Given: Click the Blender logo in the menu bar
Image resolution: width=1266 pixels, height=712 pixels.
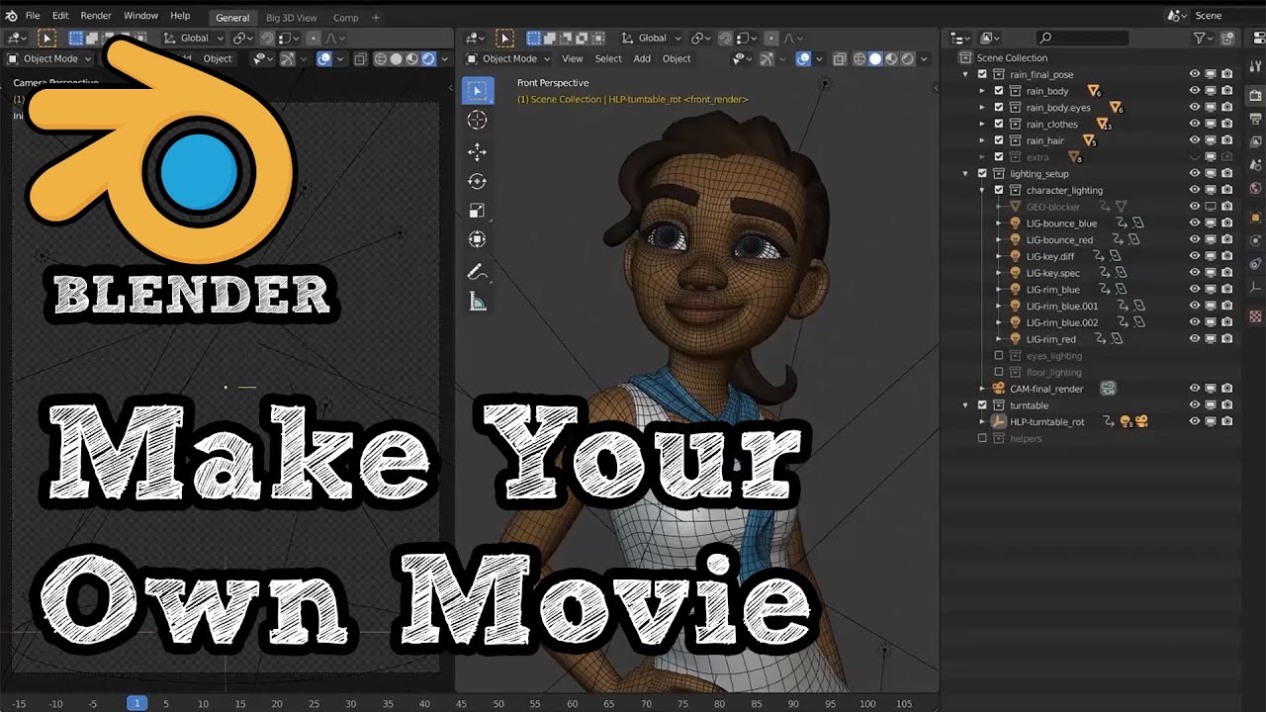Looking at the screenshot, I should pos(11,16).
